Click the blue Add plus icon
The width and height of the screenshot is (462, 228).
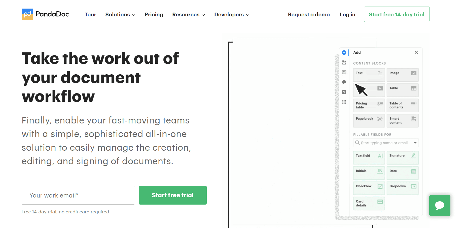tap(344, 53)
